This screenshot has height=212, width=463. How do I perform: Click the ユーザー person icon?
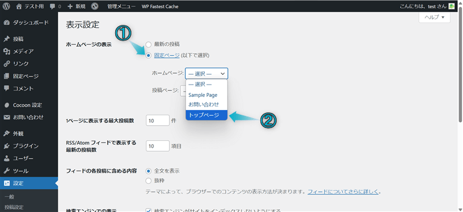point(7,159)
